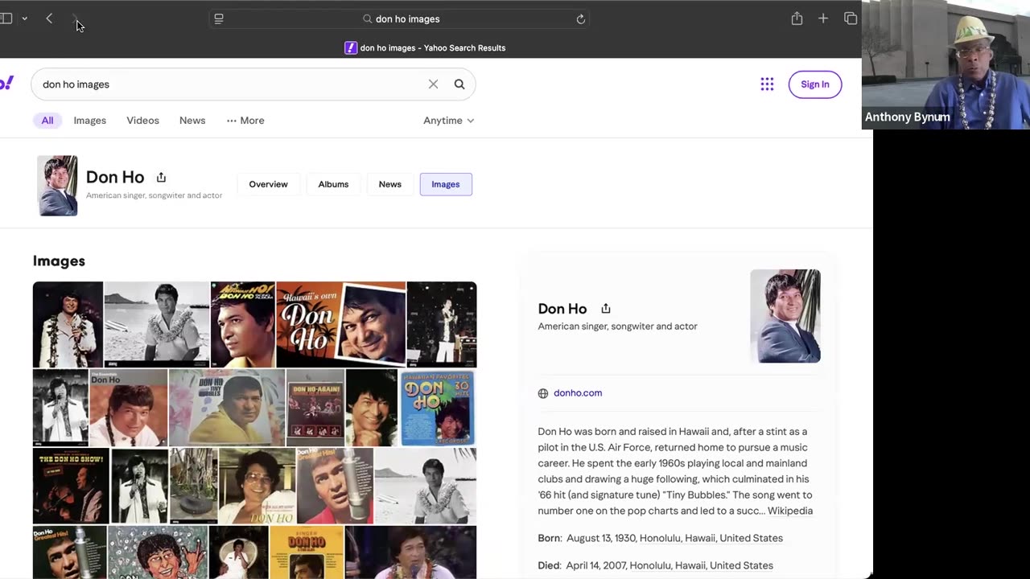This screenshot has width=1030, height=579.
Task: Click the sidebar toggle icon
Action: 6,18
